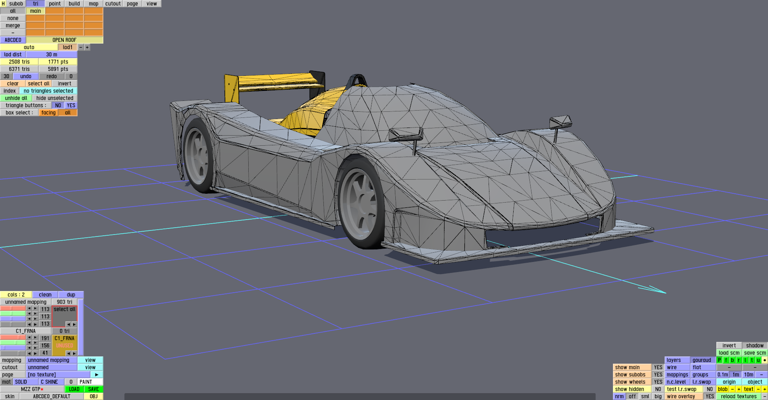Click the unhide all button
768x400 pixels.
(16, 98)
